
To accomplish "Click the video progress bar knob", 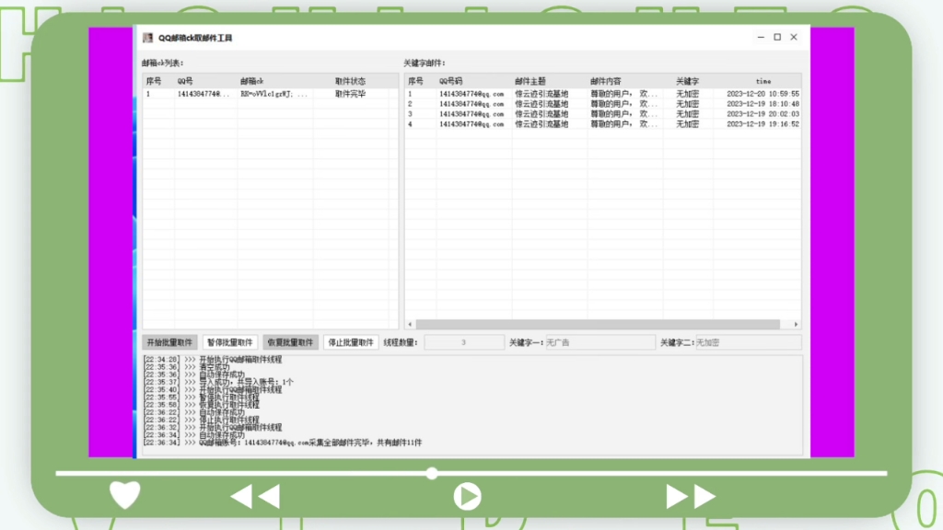I will [432, 474].
